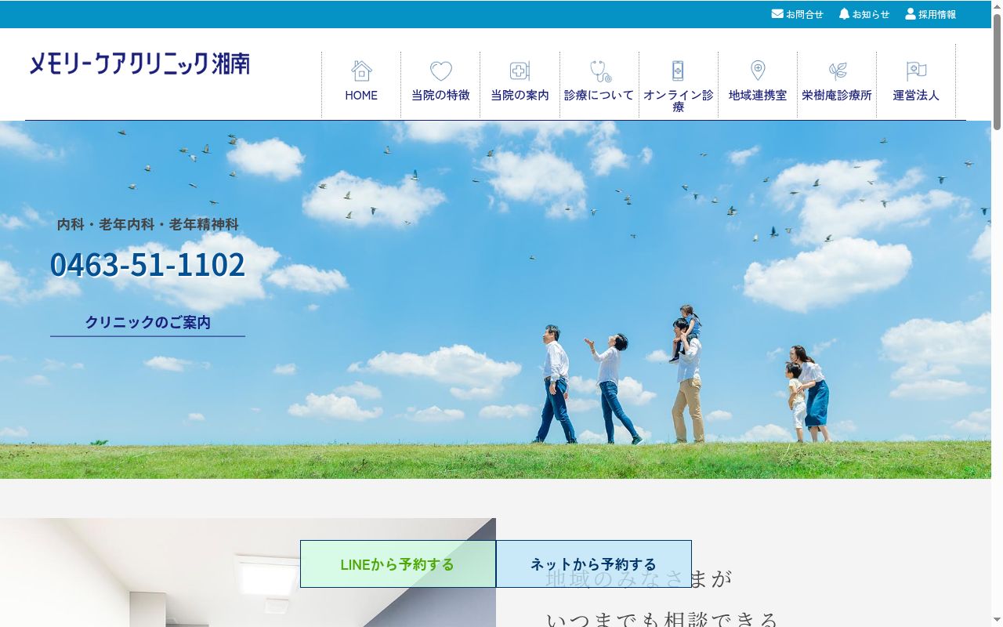Viewport: 1003px width, 627px height.
Task: Click the medical kit icon above 当院の案内
Action: pyautogui.click(x=520, y=71)
